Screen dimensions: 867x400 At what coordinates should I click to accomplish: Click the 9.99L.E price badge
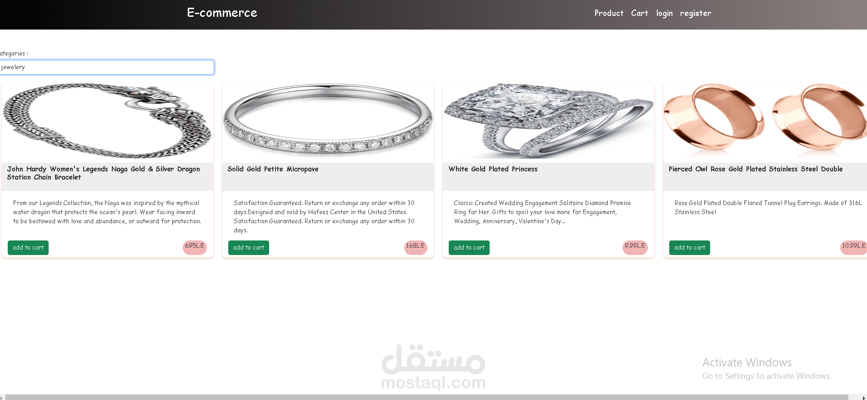pos(635,247)
